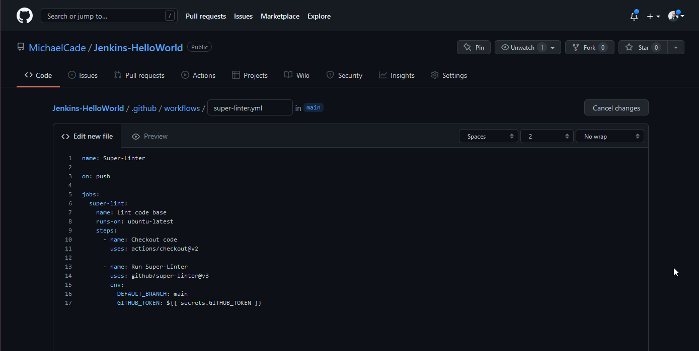Screen dimensions: 699x351
Task: Open the Actions tab
Action: (198, 75)
